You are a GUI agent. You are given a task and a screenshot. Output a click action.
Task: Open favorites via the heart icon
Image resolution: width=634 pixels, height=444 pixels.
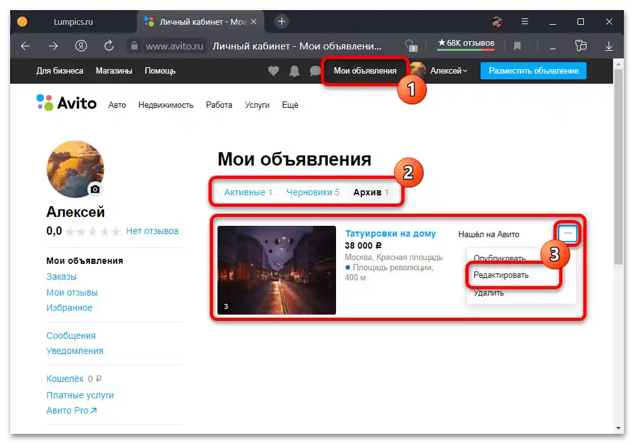tap(273, 71)
